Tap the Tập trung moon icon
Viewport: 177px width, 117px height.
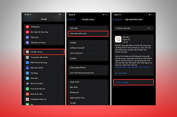[x=27, y=37]
